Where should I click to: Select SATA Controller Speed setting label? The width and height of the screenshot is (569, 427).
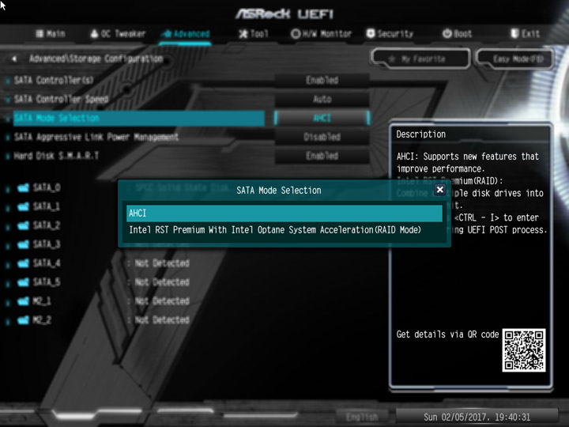pyautogui.click(x=61, y=99)
